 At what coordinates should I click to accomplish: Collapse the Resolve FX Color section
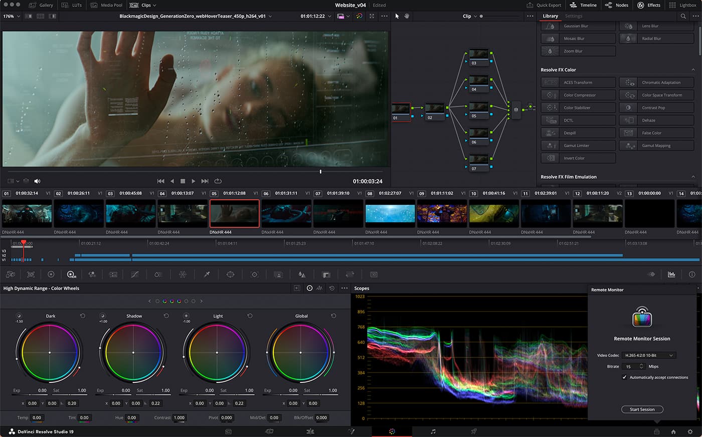point(693,70)
